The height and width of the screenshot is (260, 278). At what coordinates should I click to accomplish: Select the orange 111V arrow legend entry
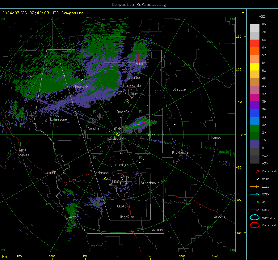pos(255,186)
